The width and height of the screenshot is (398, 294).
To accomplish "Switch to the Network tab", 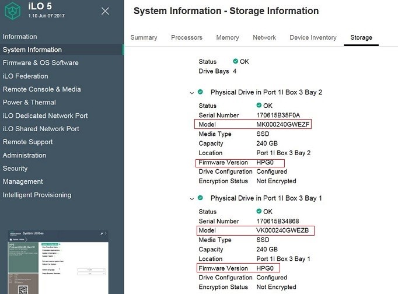I will click(x=264, y=37).
